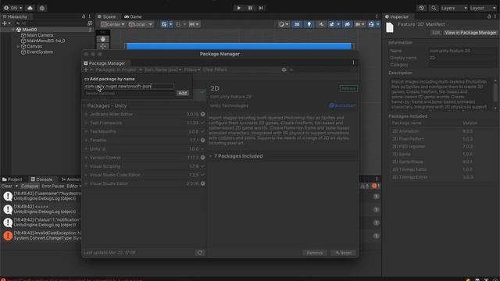
Task: Open the Filters dropdown in the Package Manager
Action: click(x=192, y=69)
